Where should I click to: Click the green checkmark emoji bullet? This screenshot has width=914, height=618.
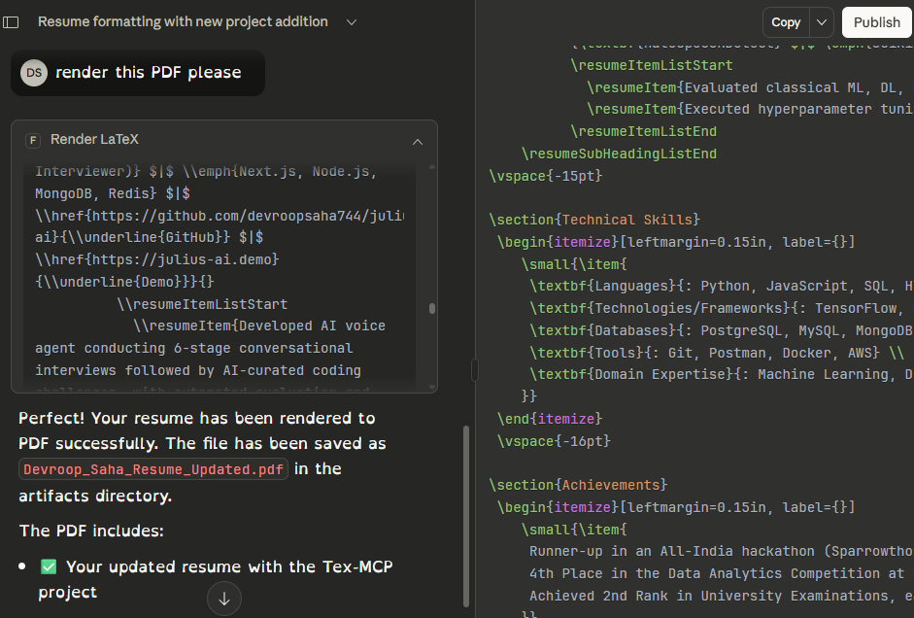(49, 566)
